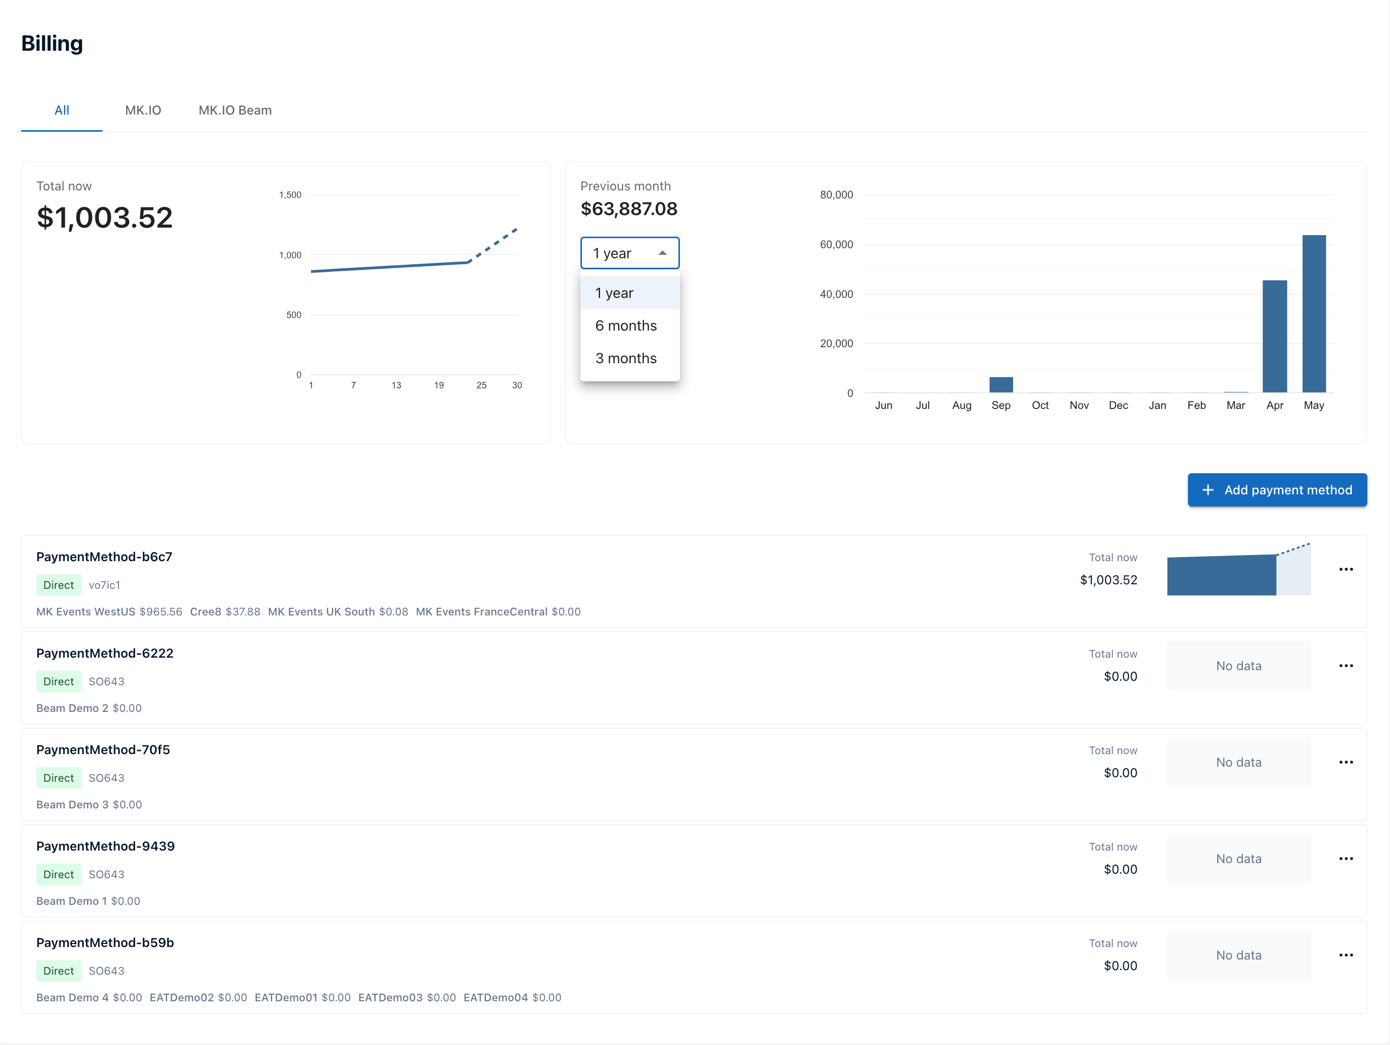Pick the 3 months range option
The width and height of the screenshot is (1390, 1045).
(x=630, y=358)
